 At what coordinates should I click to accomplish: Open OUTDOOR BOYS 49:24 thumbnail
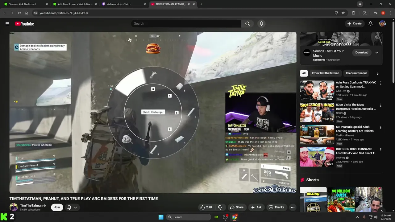point(317,157)
